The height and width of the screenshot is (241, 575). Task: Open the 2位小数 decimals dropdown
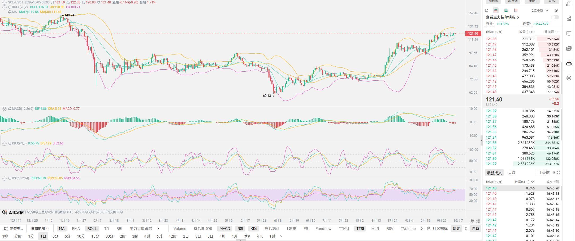pyautogui.click(x=540, y=10)
